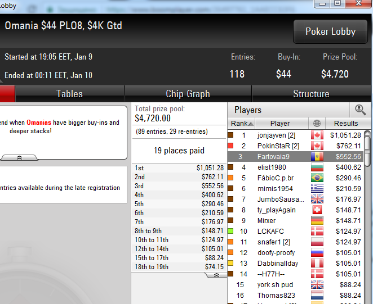This screenshot has width=373, height=304.
Task: Click Switzerland flag beside ty_playAgain
Action: pyautogui.click(x=317, y=210)
